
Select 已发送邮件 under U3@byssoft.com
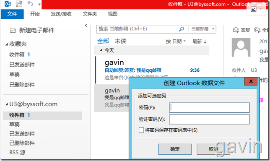tap(22, 134)
